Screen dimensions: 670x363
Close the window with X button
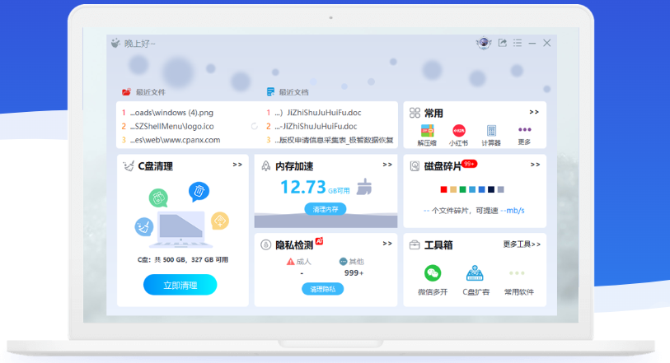pyautogui.click(x=547, y=43)
